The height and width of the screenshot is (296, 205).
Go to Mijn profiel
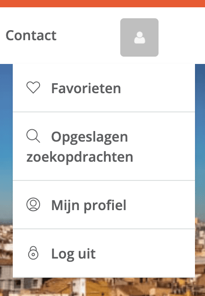104,205
